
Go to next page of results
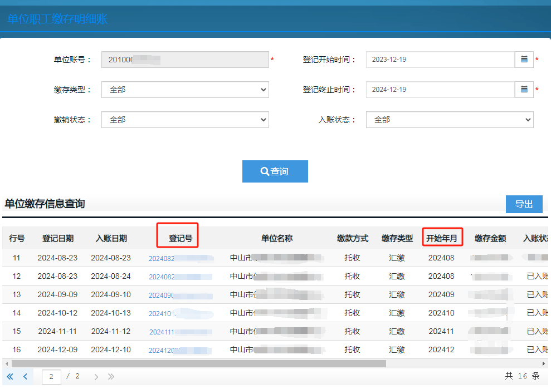[96, 377]
